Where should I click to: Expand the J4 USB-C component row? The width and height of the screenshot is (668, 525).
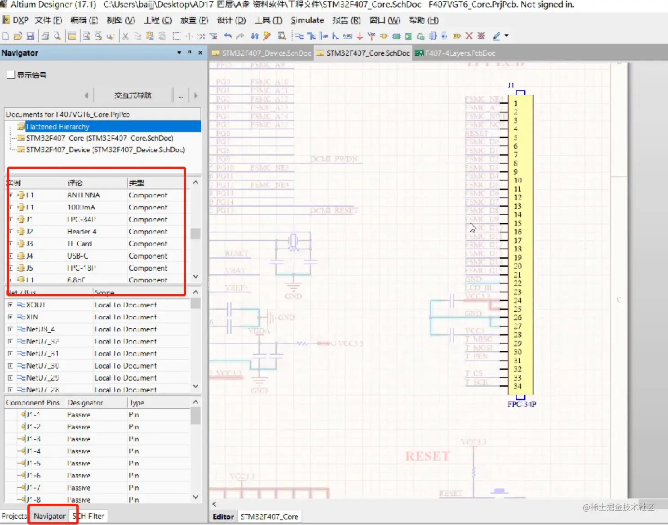coord(10,256)
